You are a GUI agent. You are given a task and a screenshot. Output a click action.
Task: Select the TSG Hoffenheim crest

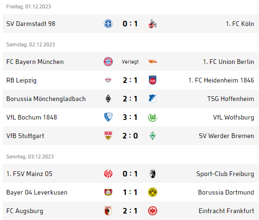(153, 99)
